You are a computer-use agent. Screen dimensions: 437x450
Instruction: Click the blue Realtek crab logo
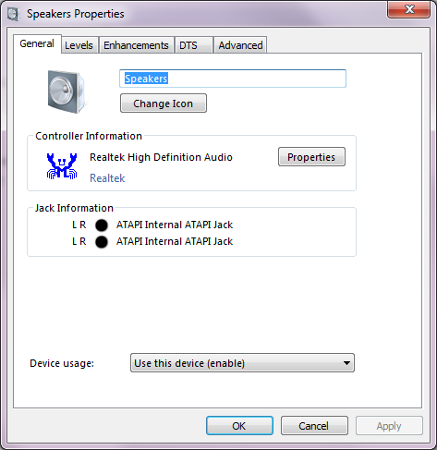(x=62, y=166)
